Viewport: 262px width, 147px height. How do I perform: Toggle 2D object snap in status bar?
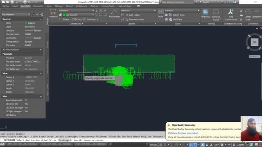point(195,145)
